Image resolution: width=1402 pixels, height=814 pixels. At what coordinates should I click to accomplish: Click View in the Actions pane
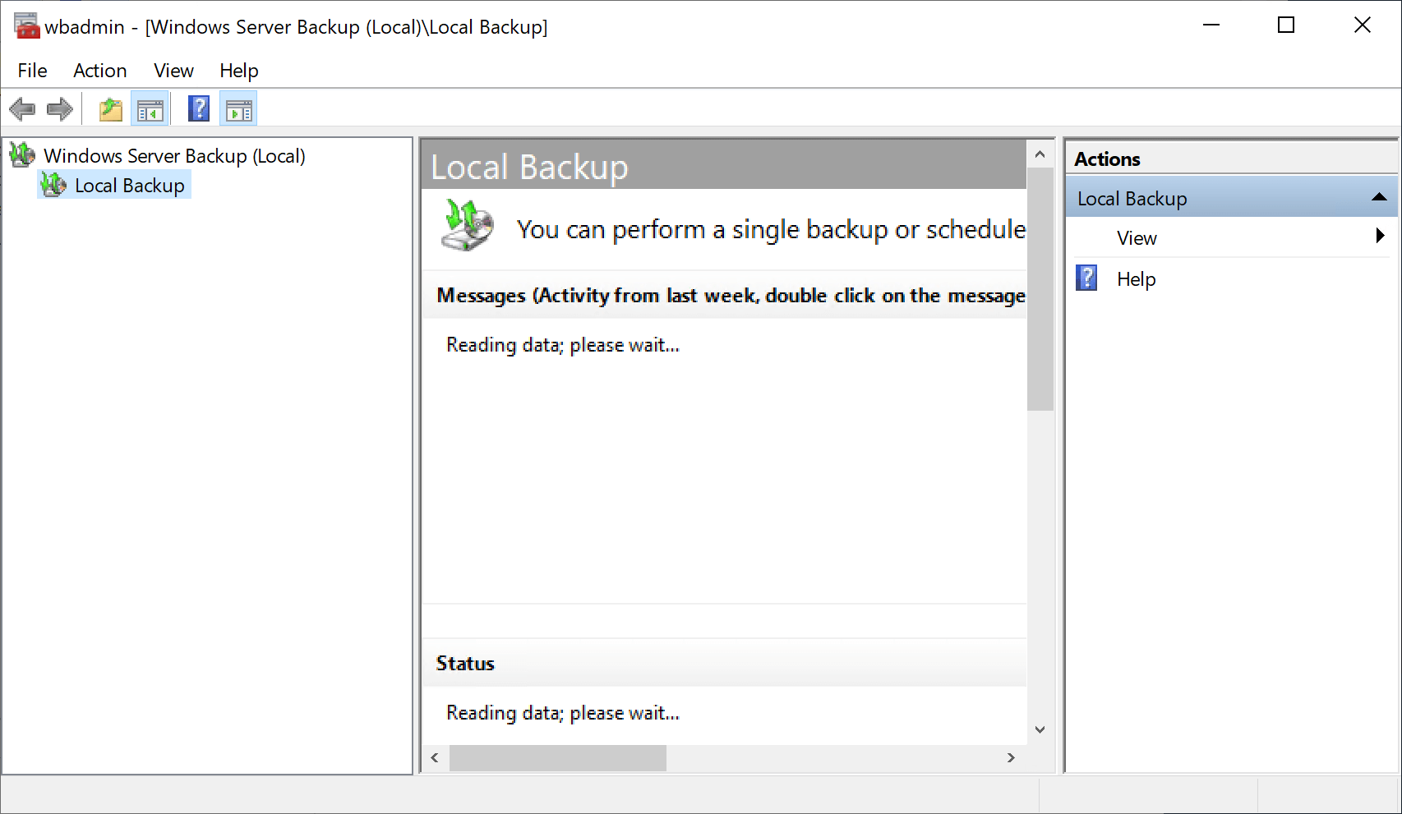click(1137, 238)
